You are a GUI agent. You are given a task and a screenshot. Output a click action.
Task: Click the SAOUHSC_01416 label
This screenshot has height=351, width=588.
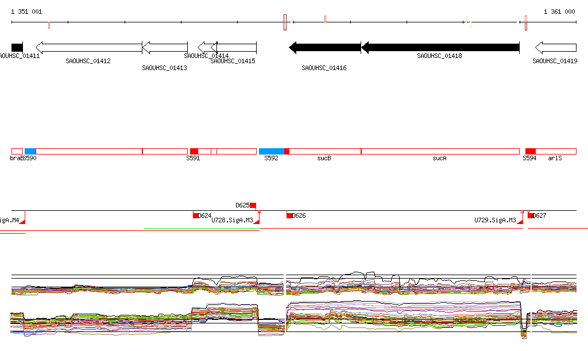324,68
